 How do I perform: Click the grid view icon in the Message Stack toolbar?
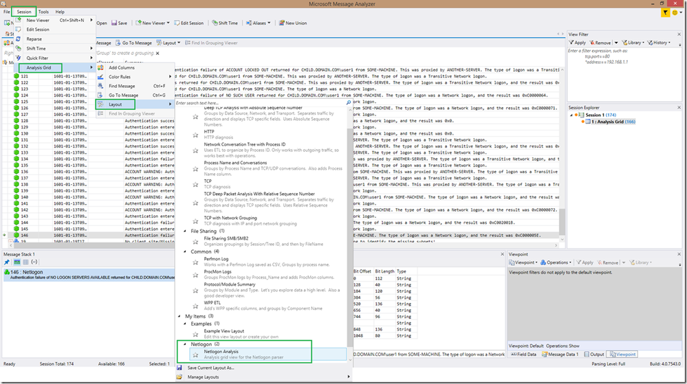(25, 262)
